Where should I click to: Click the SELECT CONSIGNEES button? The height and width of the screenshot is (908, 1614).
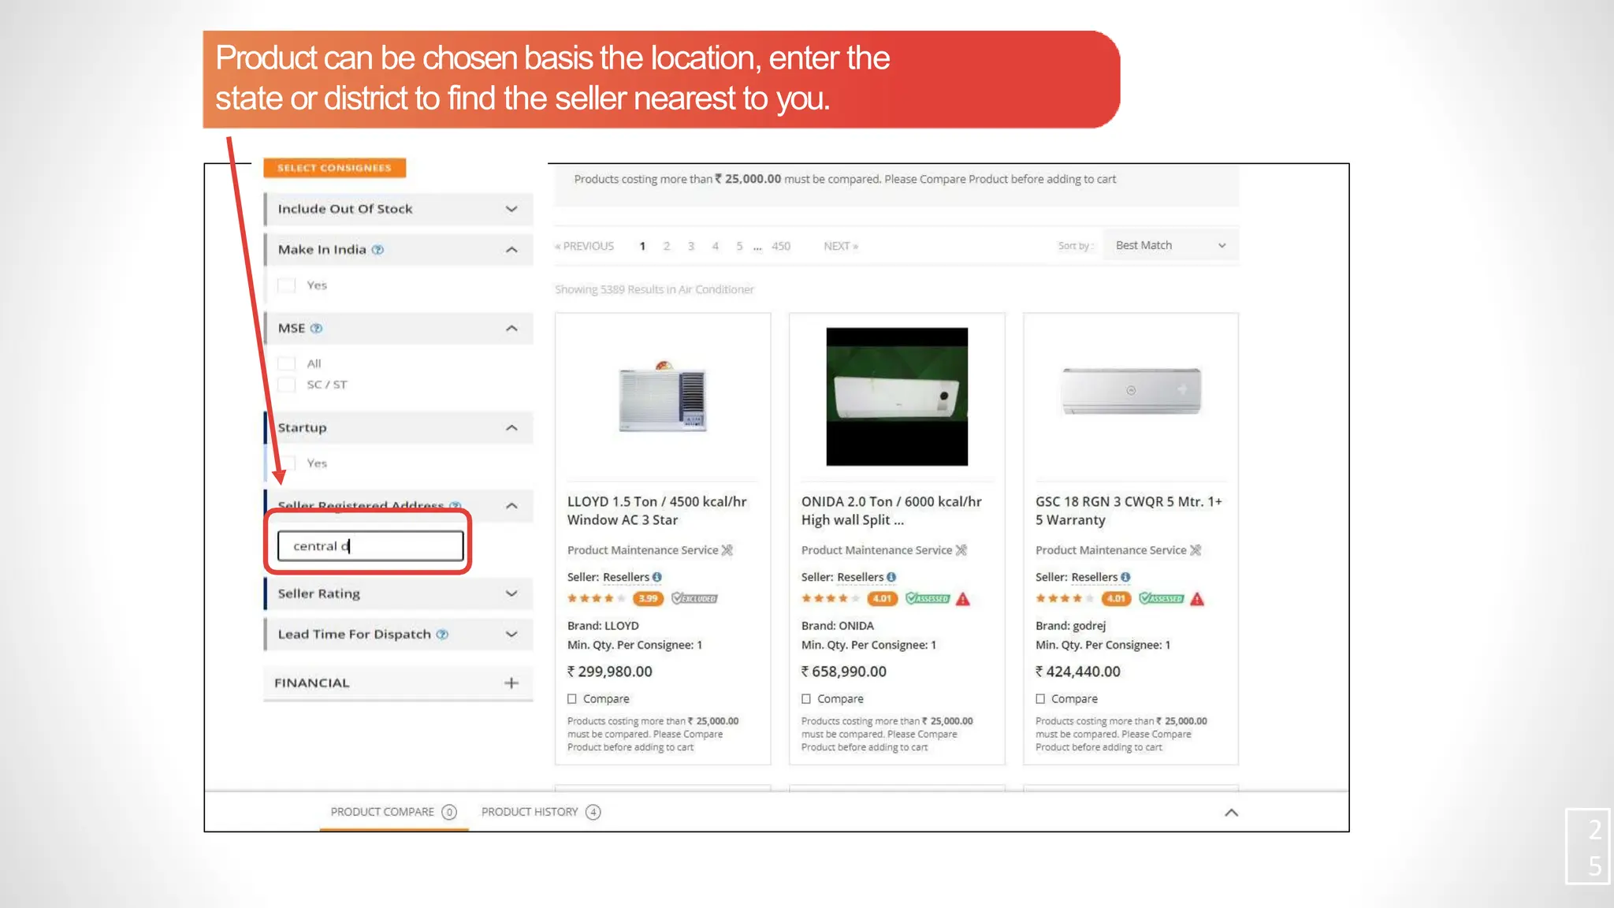coord(334,168)
